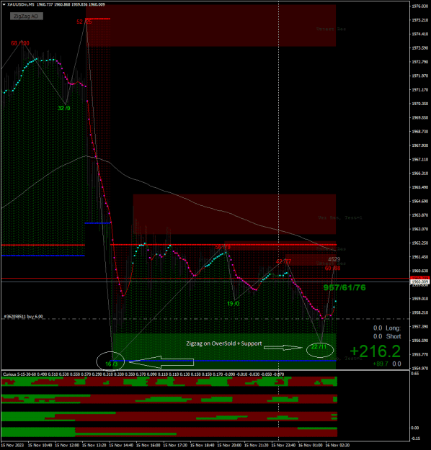
Task: Click the '16 Nov 02:20' time axis label
Action: tap(337, 445)
